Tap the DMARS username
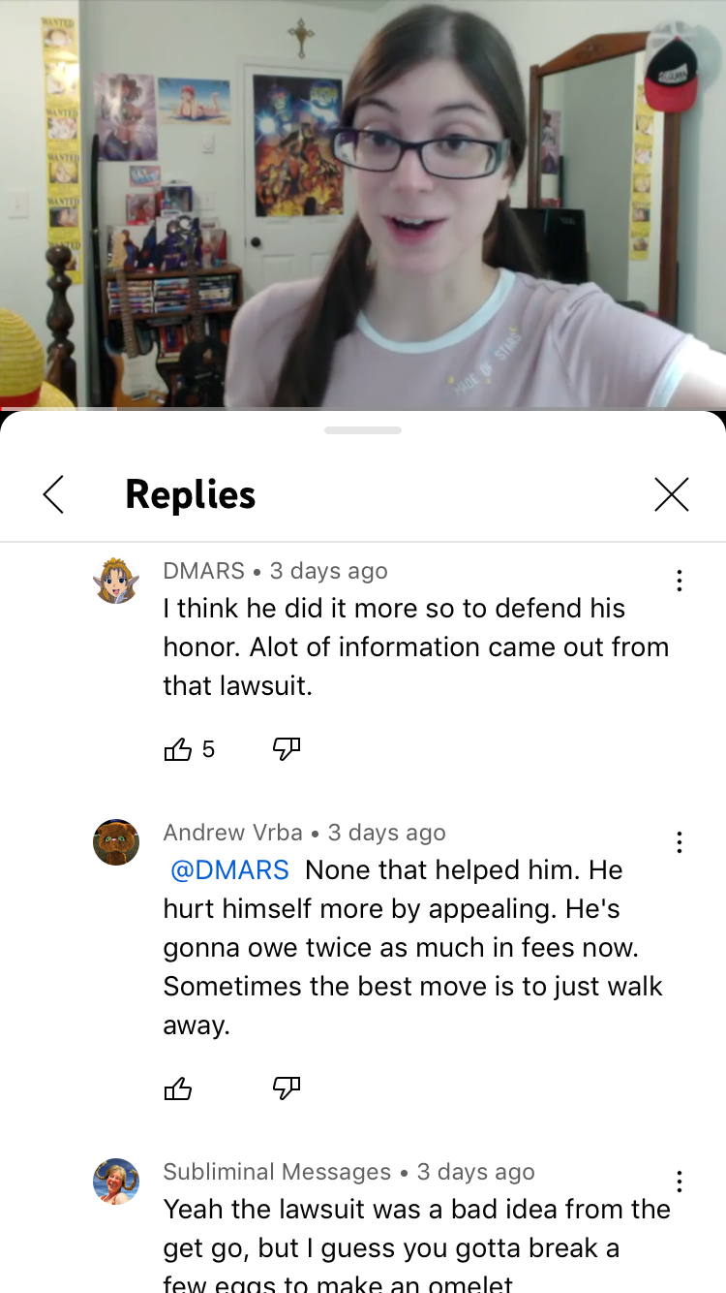This screenshot has width=726, height=1293. [x=203, y=571]
